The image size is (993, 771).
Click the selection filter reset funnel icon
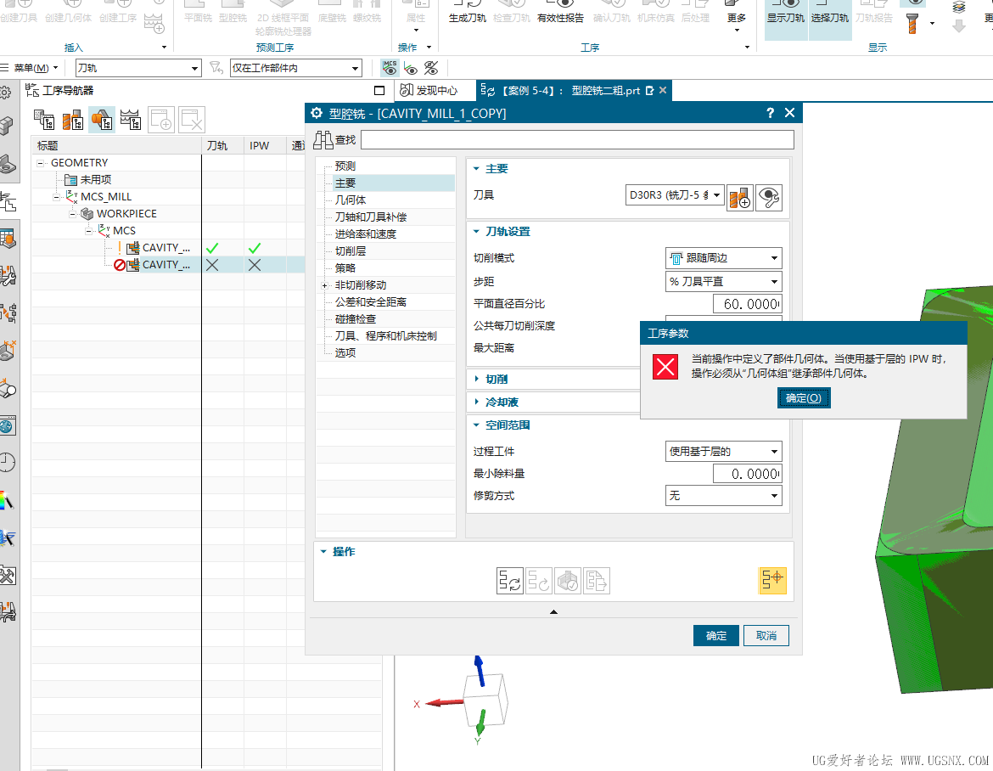pyautogui.click(x=216, y=68)
